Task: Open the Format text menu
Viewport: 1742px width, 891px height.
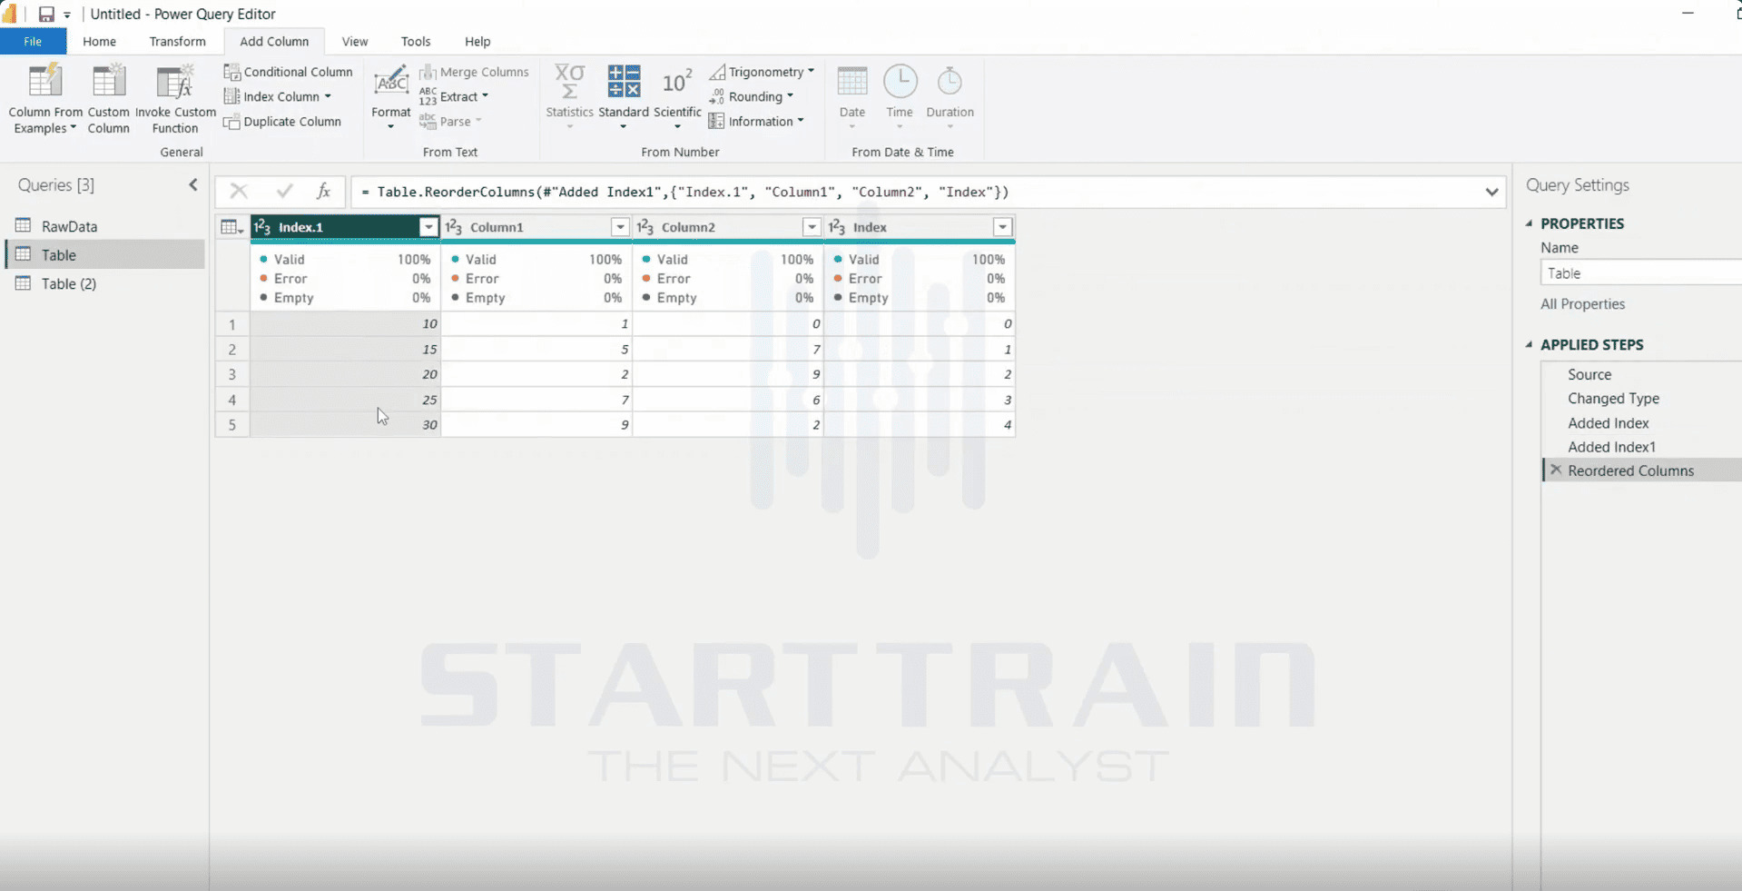Action: (x=391, y=97)
